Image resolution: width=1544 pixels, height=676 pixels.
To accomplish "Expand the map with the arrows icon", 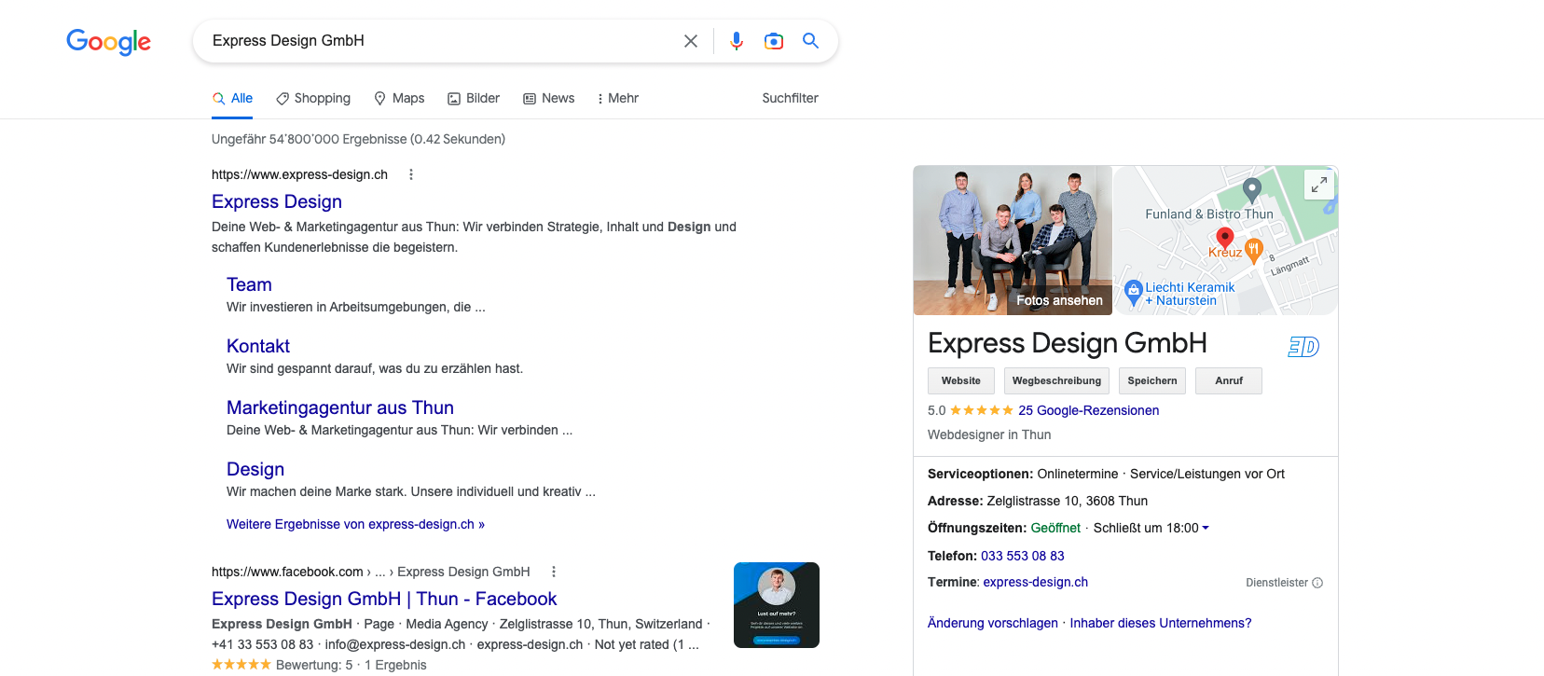I will click(x=1318, y=185).
